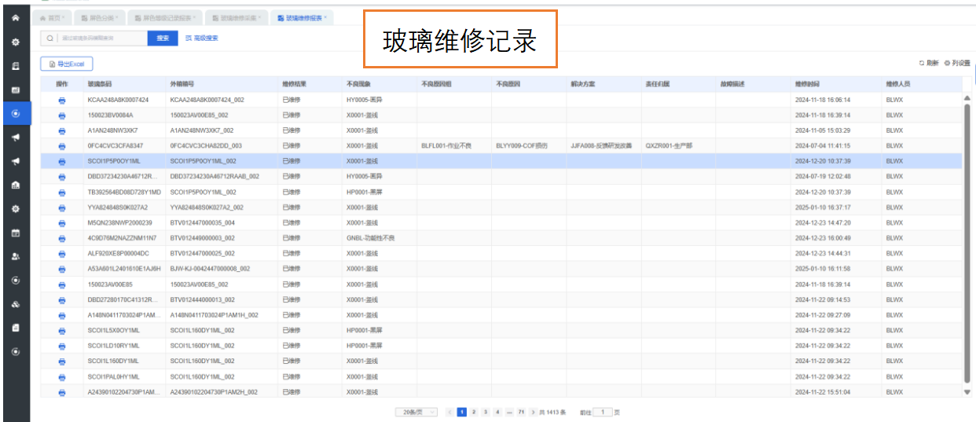Click the 维修时间 column header
976x422 pixels.
pos(807,83)
